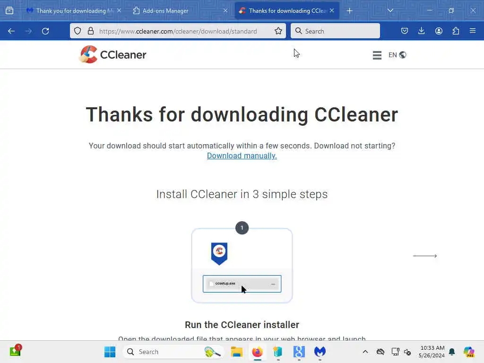
Task: Focus Firefox from the taskbar
Action: pos(257,352)
